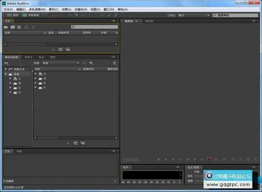
Task: Open the 工作区 workspace dropdown
Action: (194, 15)
